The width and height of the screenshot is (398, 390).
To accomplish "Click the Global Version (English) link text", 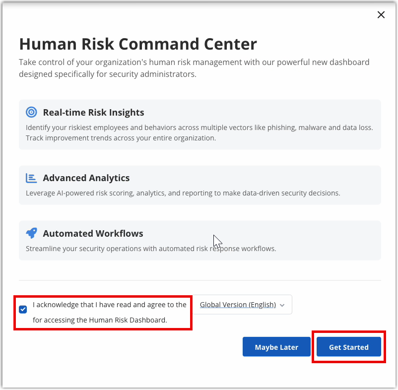I will pos(237,304).
